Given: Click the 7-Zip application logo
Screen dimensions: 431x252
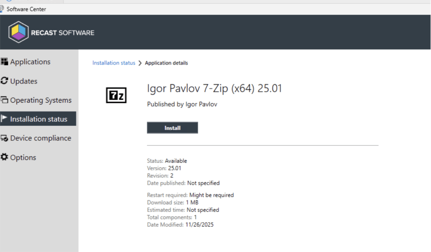Looking at the screenshot, I should (x=116, y=95).
